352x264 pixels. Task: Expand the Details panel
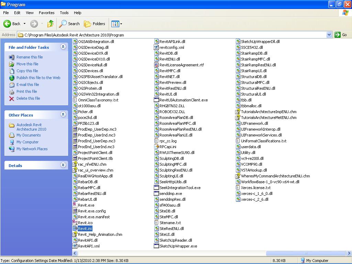coord(63,165)
